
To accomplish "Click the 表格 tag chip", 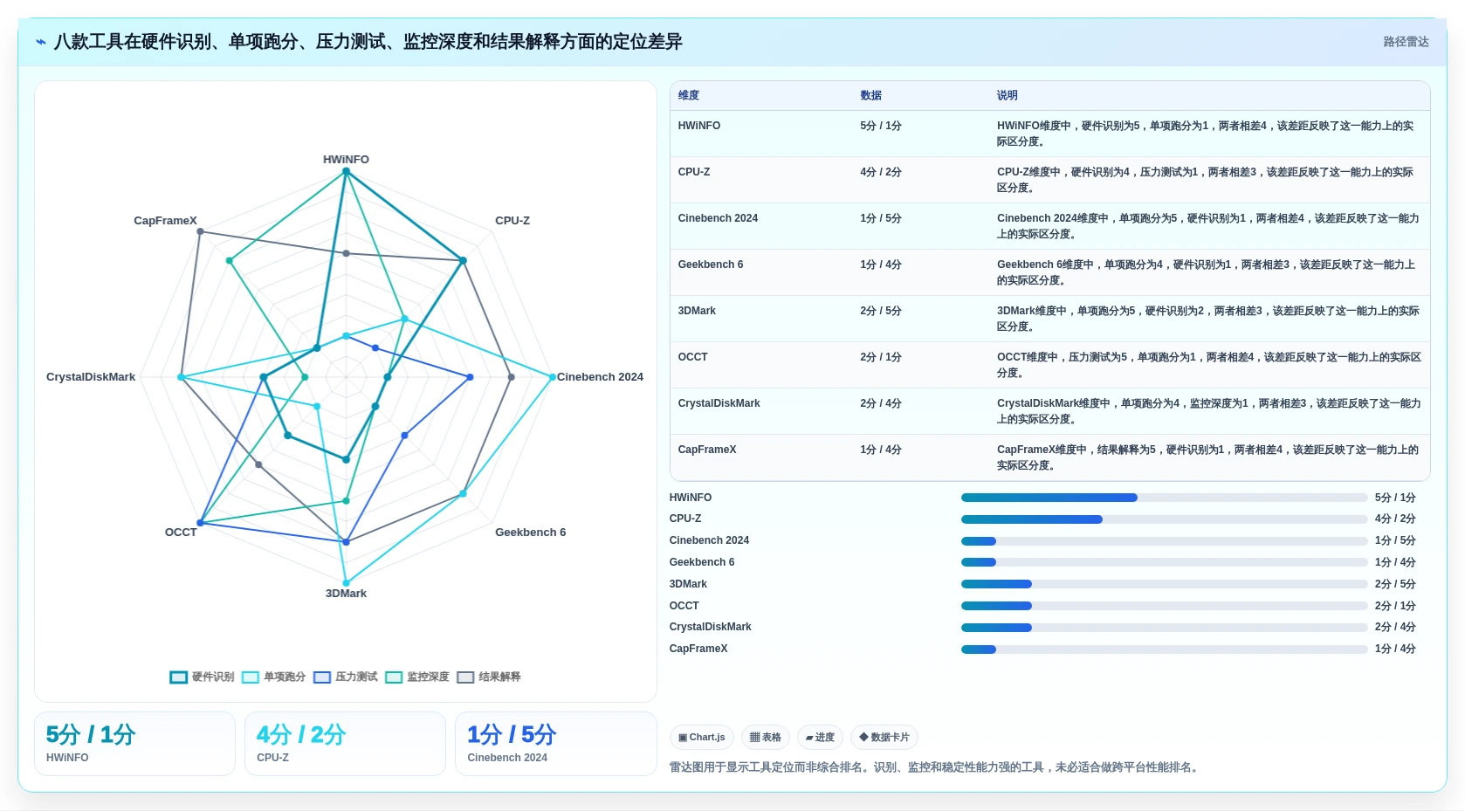I will tap(766, 738).
